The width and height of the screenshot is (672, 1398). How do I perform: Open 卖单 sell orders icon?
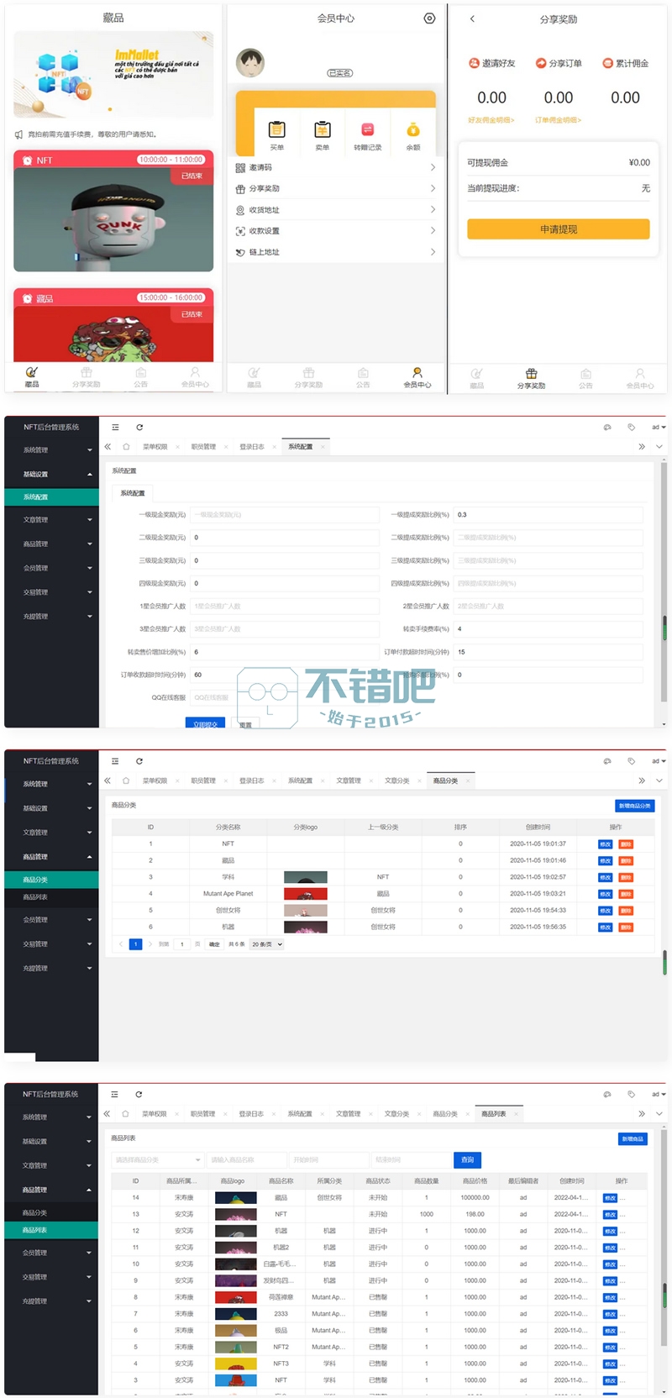(322, 130)
